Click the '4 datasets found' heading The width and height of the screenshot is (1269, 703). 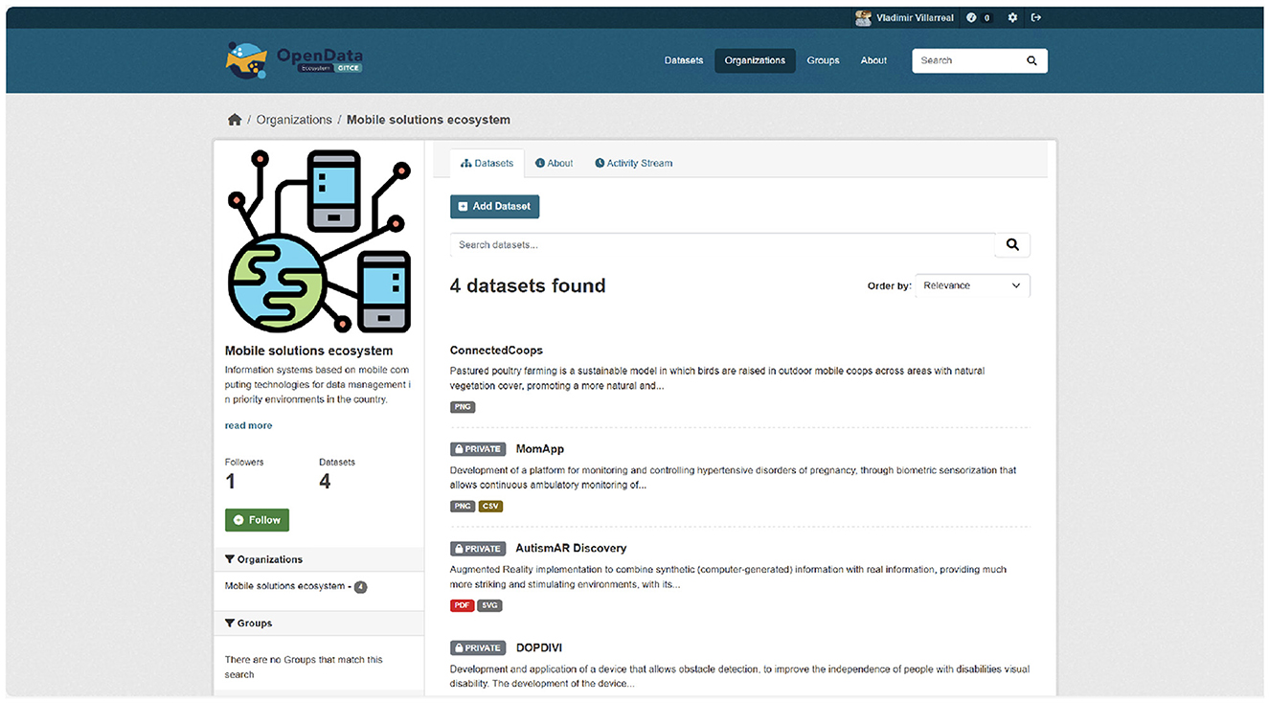click(528, 285)
